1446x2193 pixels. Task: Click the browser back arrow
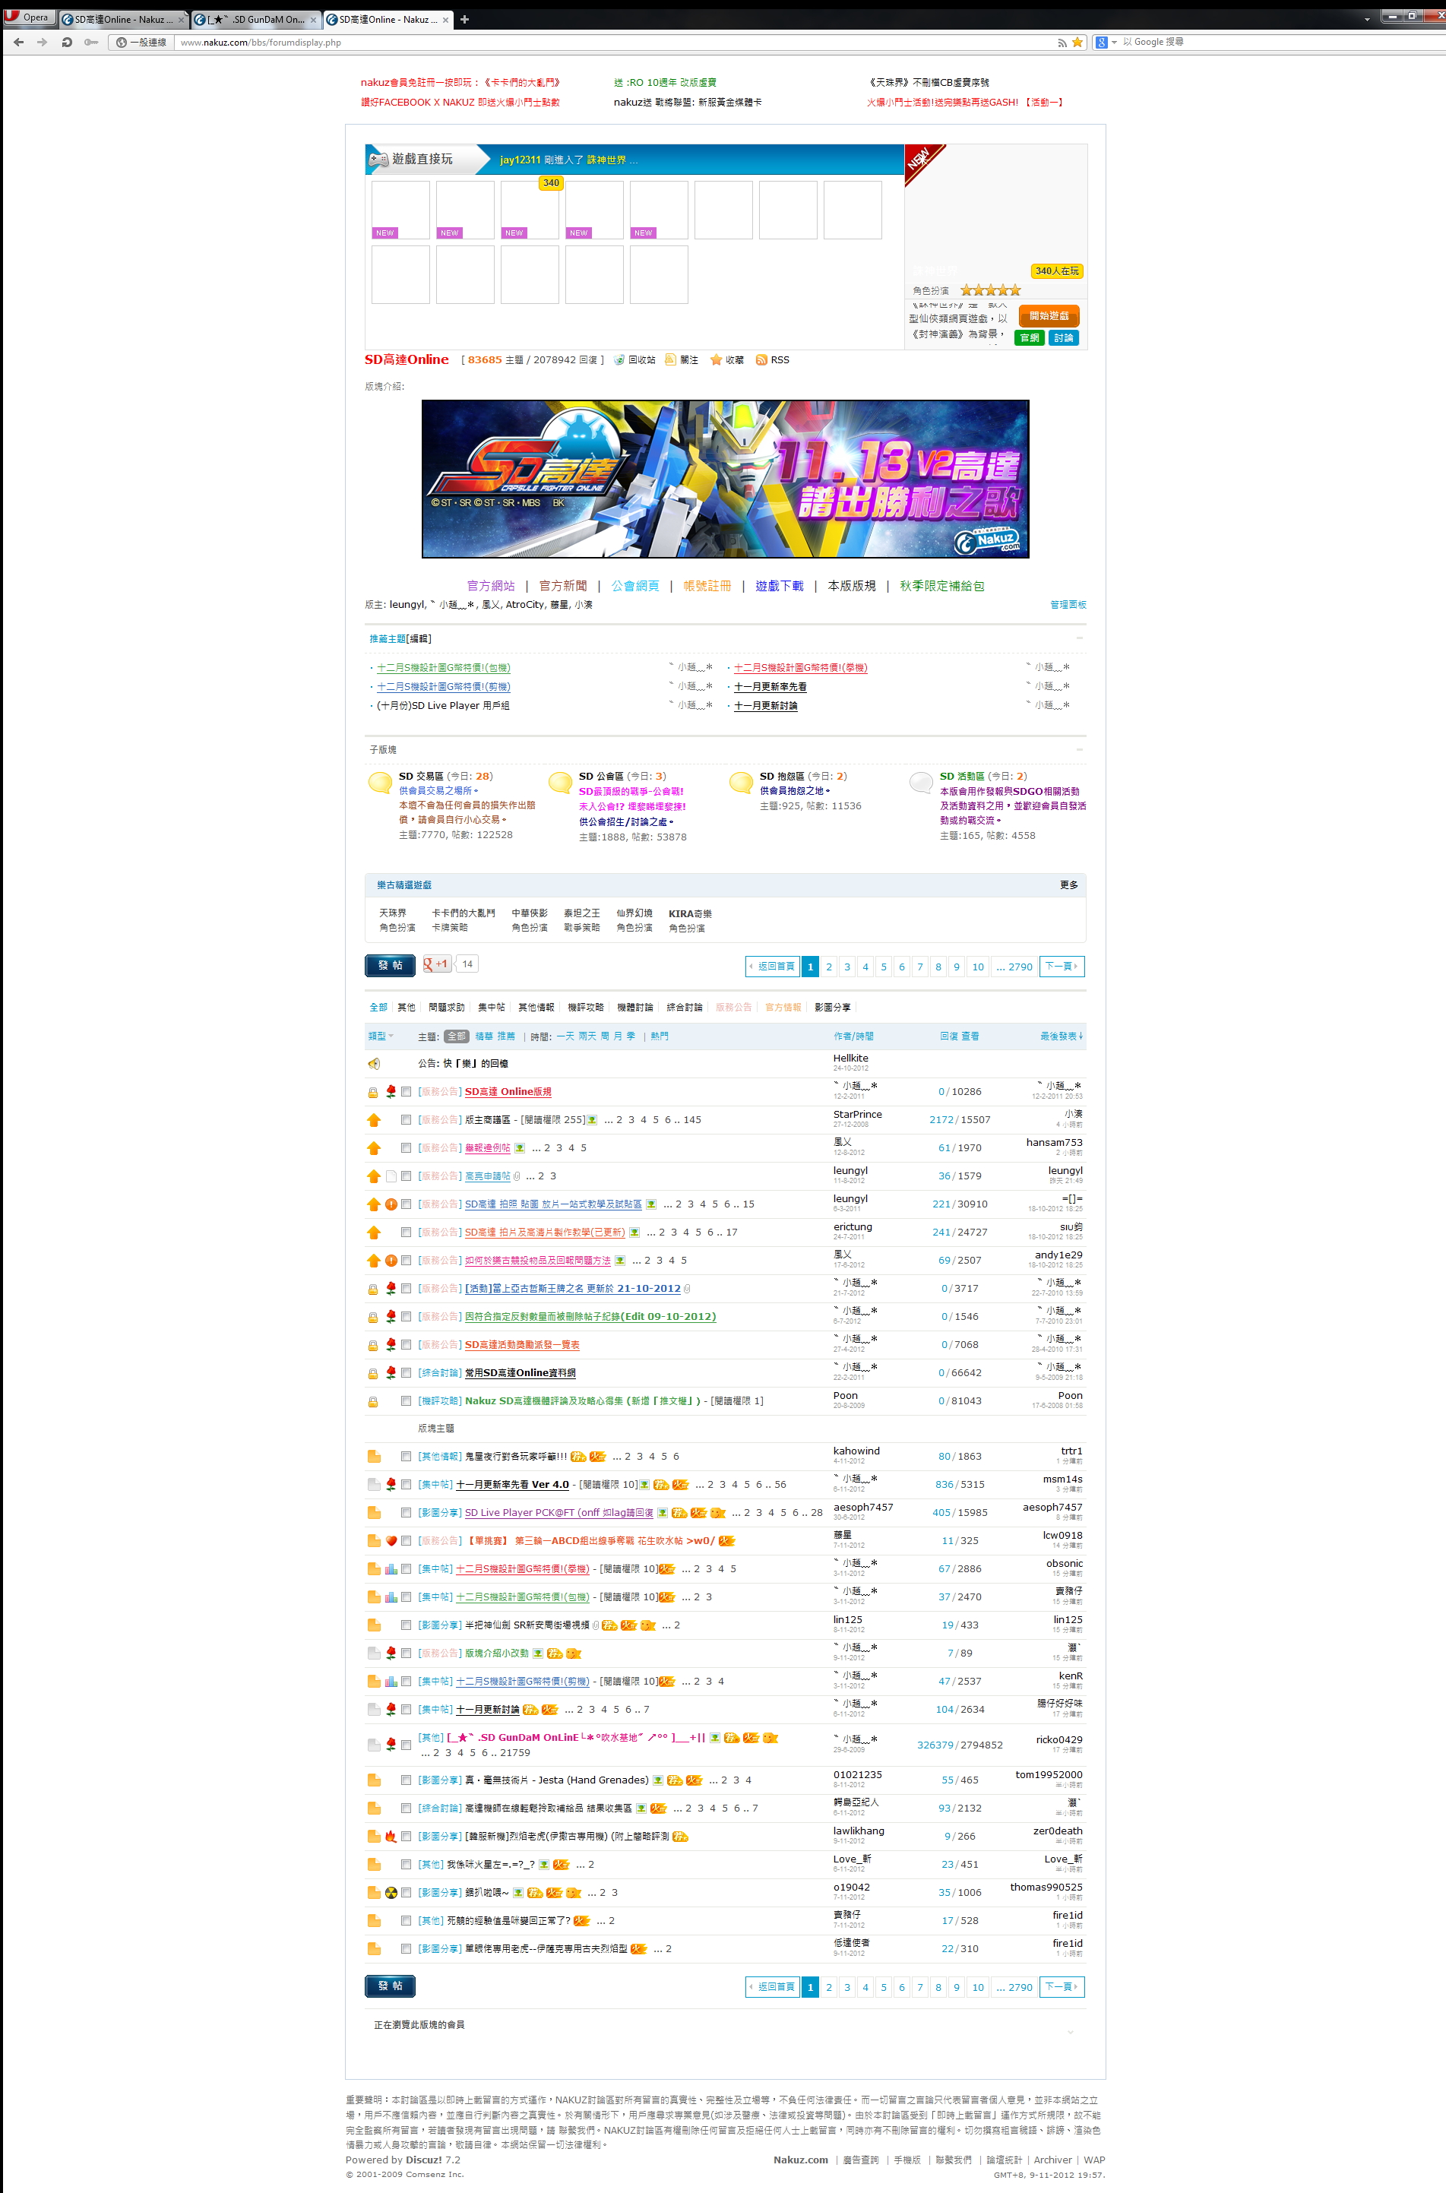pos(18,43)
